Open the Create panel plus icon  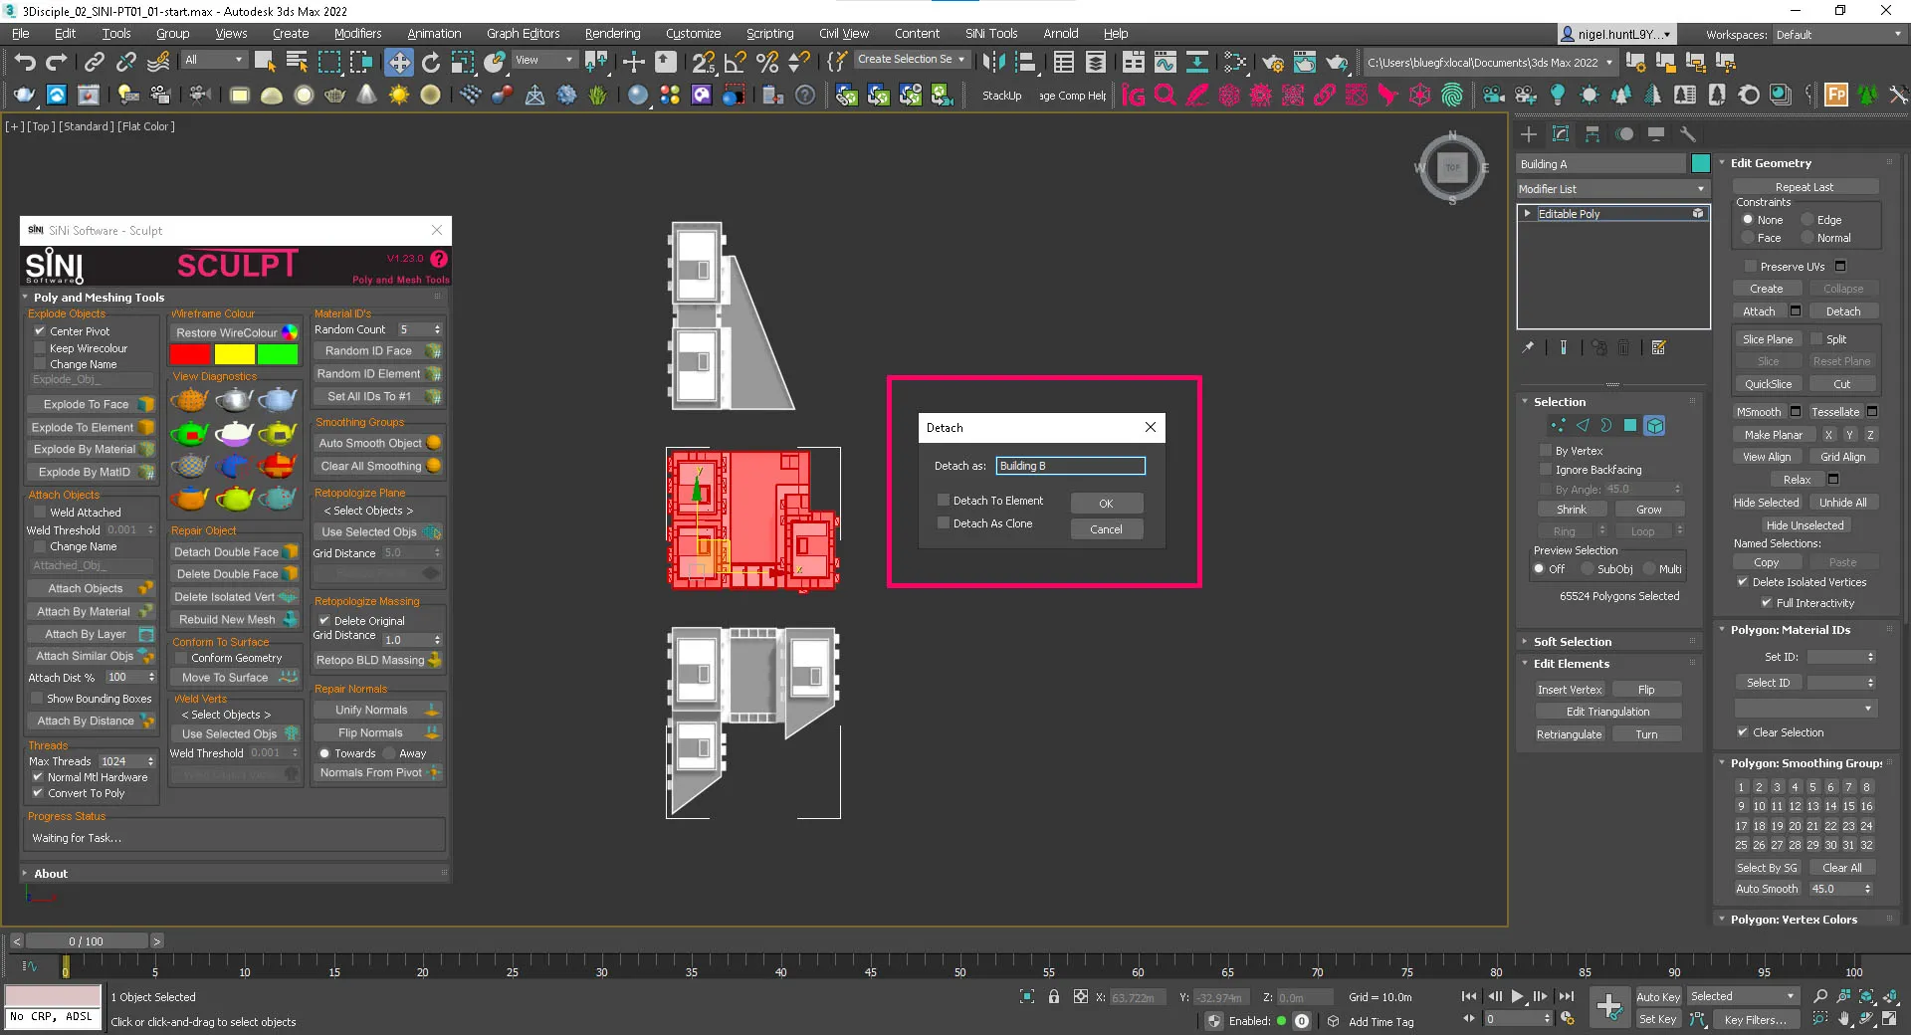point(1529,134)
